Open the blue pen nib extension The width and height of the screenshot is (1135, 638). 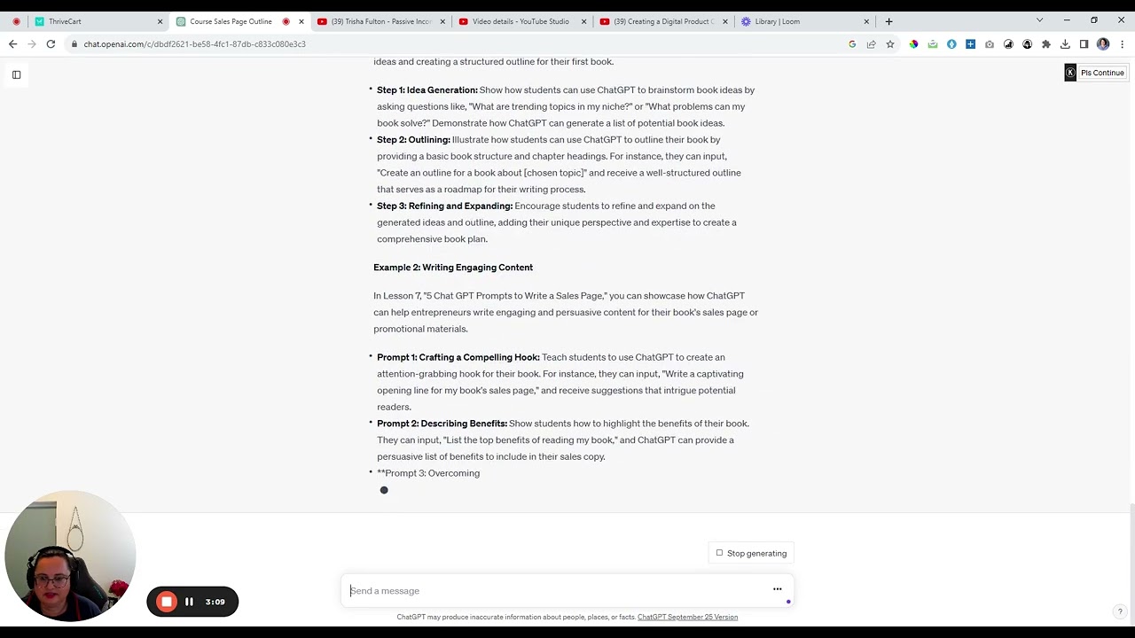tap(951, 44)
